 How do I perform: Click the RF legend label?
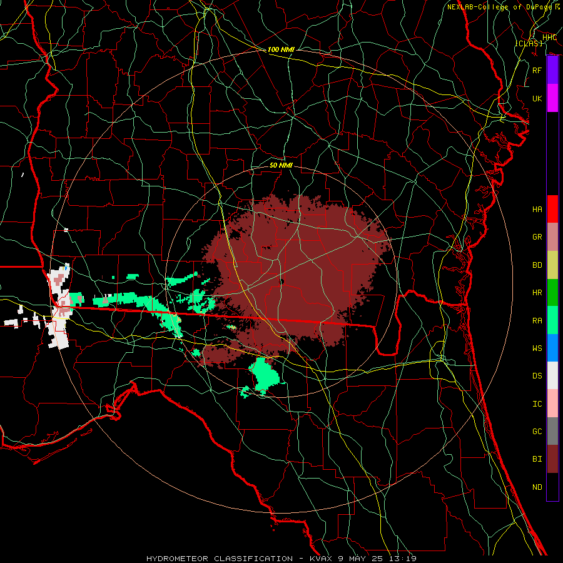(537, 70)
